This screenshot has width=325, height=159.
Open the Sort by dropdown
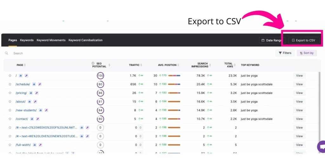(307, 53)
